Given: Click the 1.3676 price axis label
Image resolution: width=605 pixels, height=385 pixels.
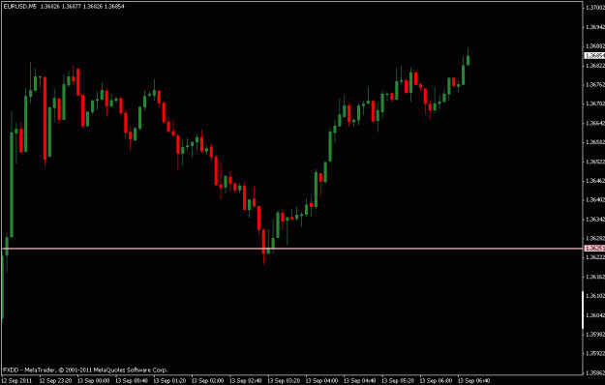Looking at the screenshot, I should 595,84.
